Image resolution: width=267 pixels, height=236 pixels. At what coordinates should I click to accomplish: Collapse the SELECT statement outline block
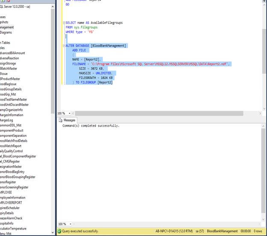[x=64, y=23]
